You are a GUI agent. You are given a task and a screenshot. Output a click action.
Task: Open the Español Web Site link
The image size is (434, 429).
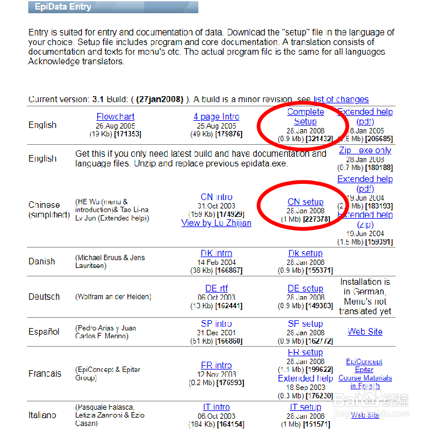365,331
